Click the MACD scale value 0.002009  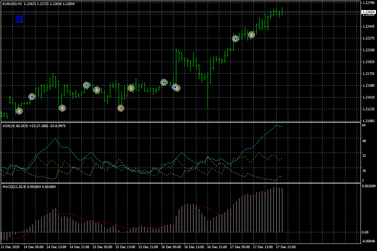coord(369,186)
